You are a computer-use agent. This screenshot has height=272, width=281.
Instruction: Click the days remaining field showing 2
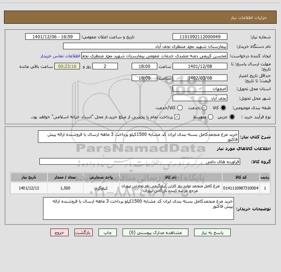(x=105, y=66)
